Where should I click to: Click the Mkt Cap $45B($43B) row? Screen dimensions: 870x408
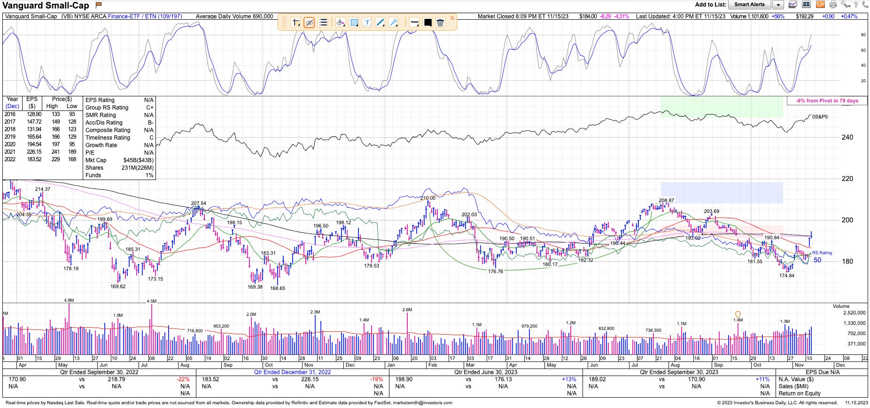[x=119, y=160]
